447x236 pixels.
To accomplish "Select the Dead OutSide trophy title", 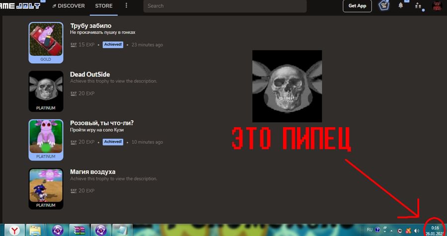I will 90,75.
